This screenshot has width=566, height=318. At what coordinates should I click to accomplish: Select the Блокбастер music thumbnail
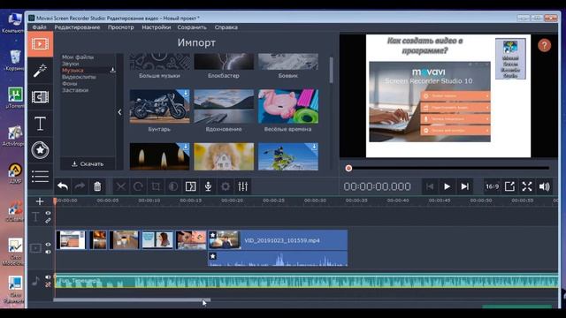(224, 62)
